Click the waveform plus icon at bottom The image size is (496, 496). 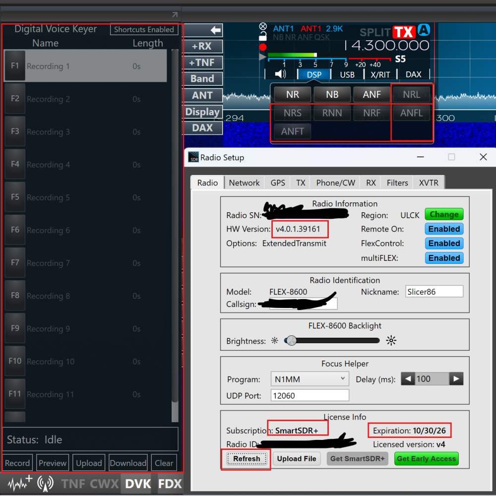[x=20, y=483]
